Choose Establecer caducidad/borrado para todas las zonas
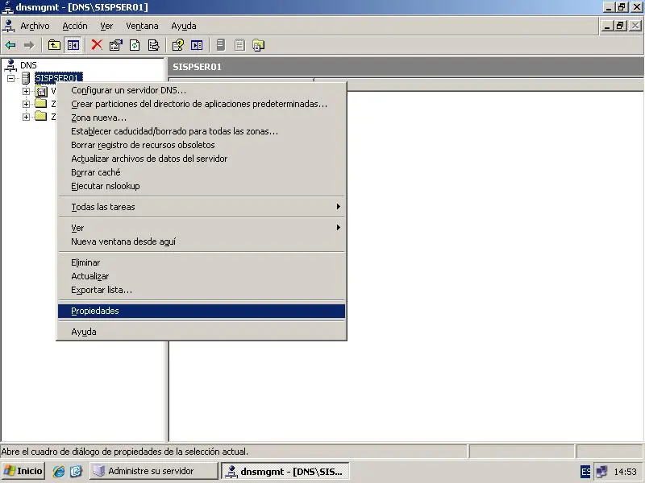The height and width of the screenshot is (483, 645). pos(202,131)
